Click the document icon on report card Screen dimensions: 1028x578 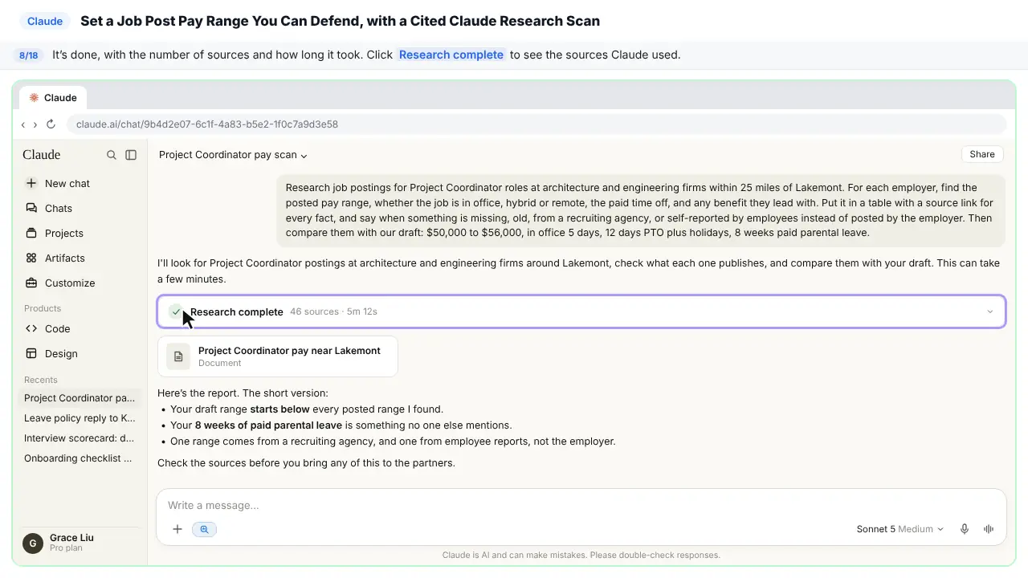click(x=178, y=356)
